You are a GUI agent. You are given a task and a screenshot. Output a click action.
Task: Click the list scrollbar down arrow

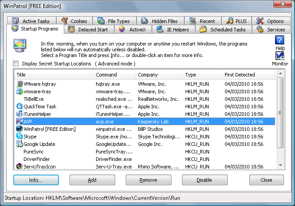pos(280,165)
